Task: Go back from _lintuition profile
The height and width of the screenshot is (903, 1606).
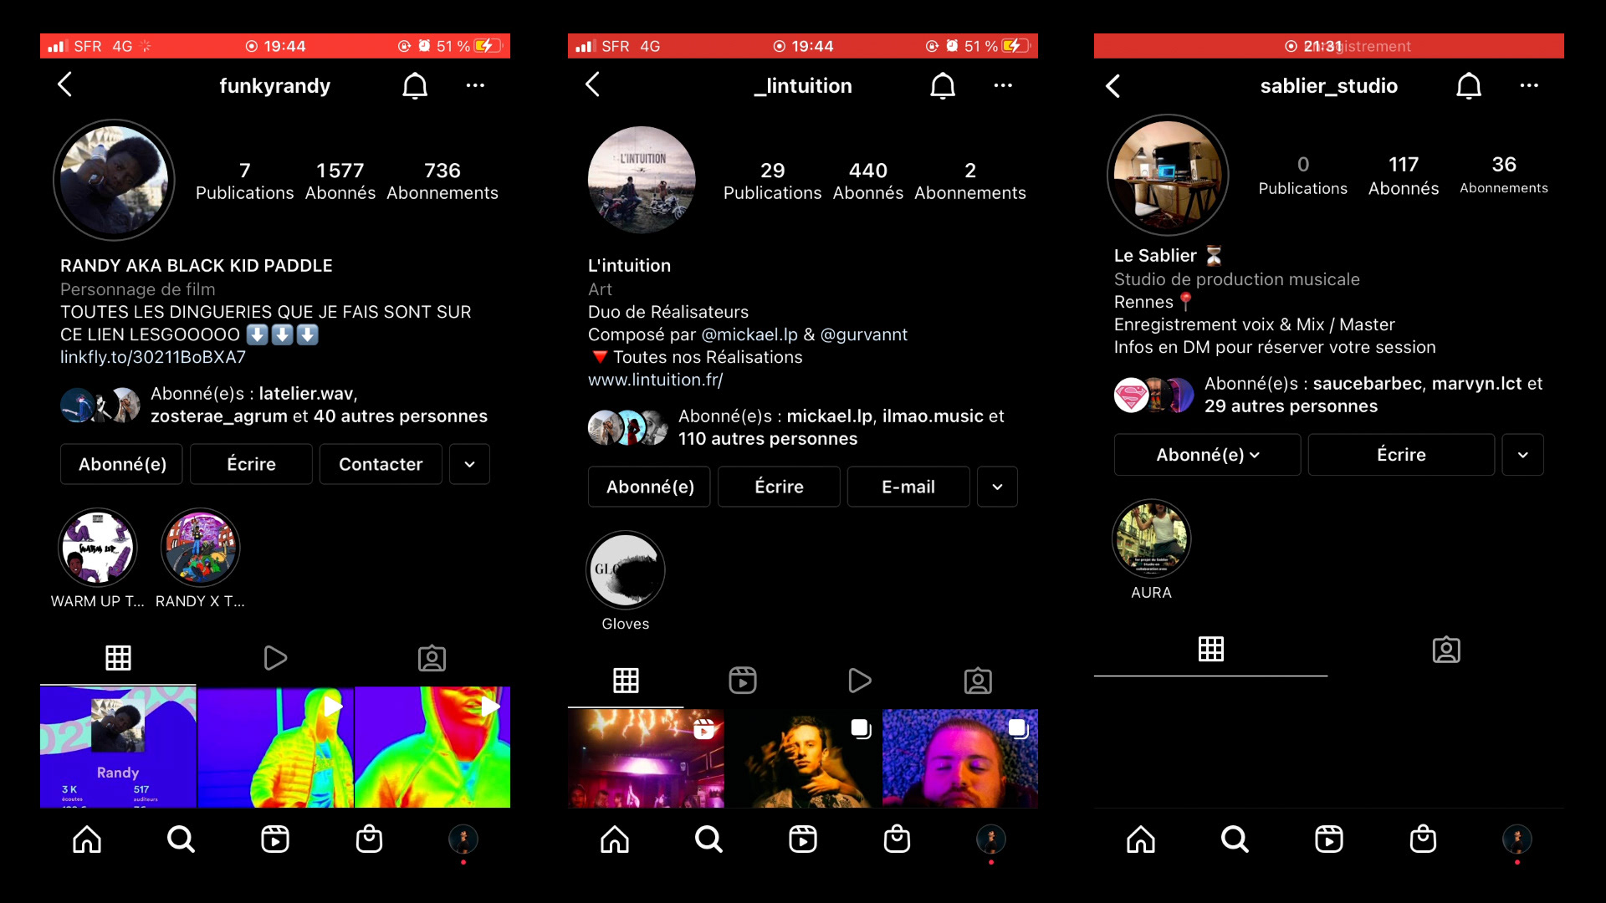Action: [x=592, y=84]
